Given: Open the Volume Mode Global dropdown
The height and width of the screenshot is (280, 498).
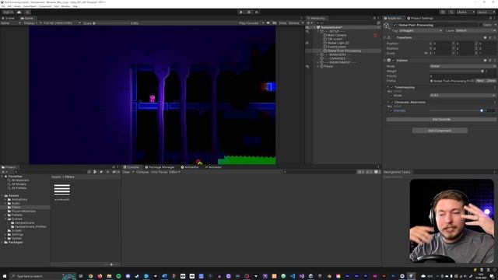Looking at the screenshot, I should 463,66.
